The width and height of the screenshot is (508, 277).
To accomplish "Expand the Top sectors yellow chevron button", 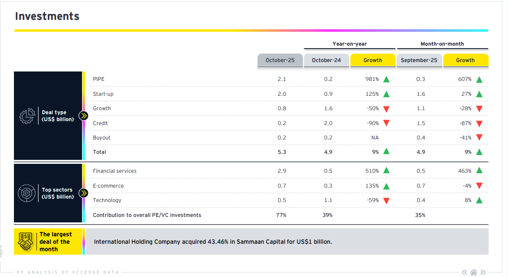I will click(x=84, y=193).
